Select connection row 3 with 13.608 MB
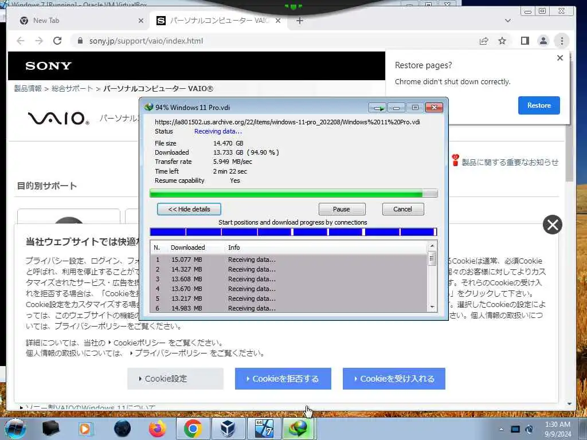Image resolution: width=587 pixels, height=440 pixels. [289, 279]
